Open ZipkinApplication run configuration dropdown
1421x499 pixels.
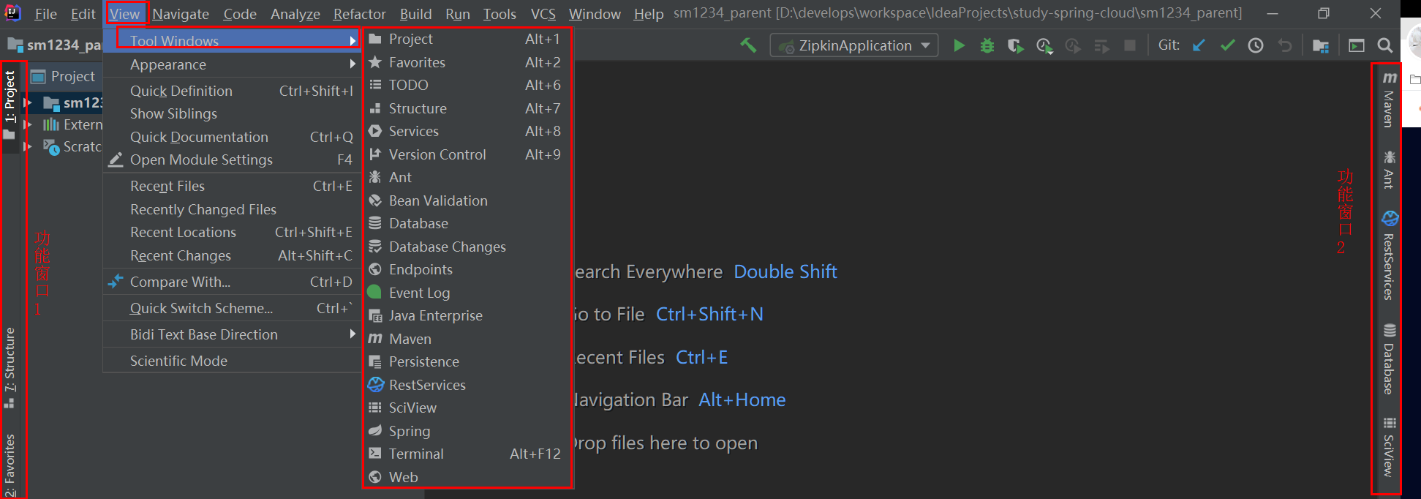pyautogui.click(x=854, y=45)
